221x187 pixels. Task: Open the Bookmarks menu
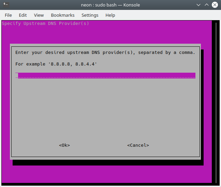point(63,15)
